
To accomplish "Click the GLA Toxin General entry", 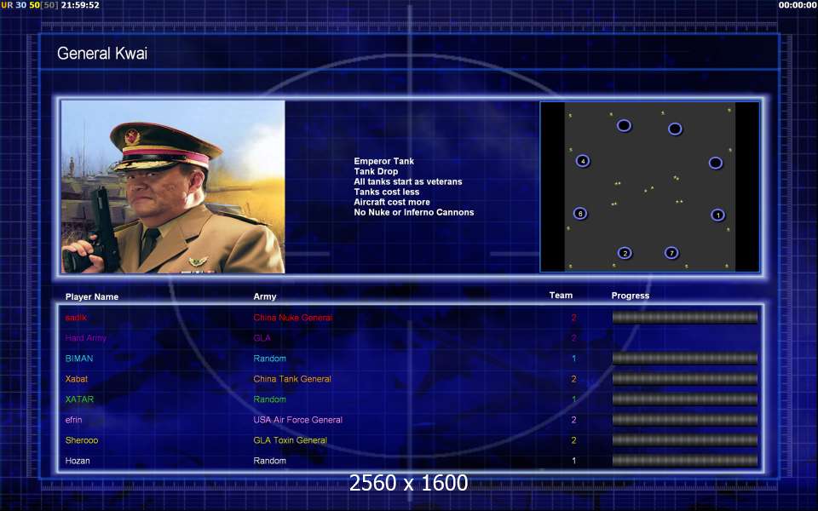I will (290, 440).
